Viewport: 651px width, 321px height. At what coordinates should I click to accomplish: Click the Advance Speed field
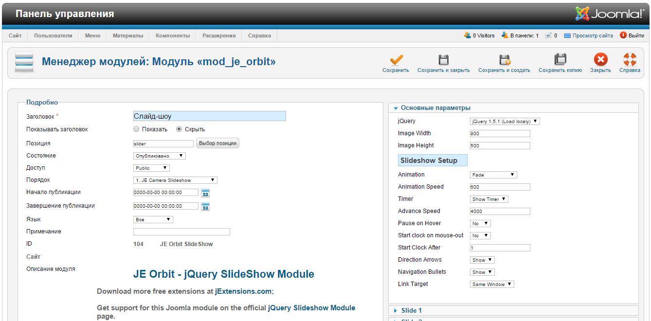(x=500, y=212)
